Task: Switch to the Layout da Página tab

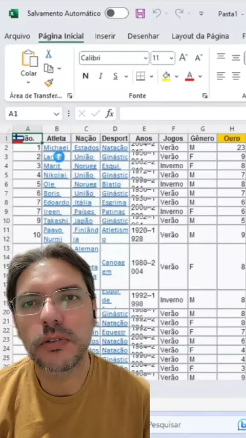Action: (200, 36)
